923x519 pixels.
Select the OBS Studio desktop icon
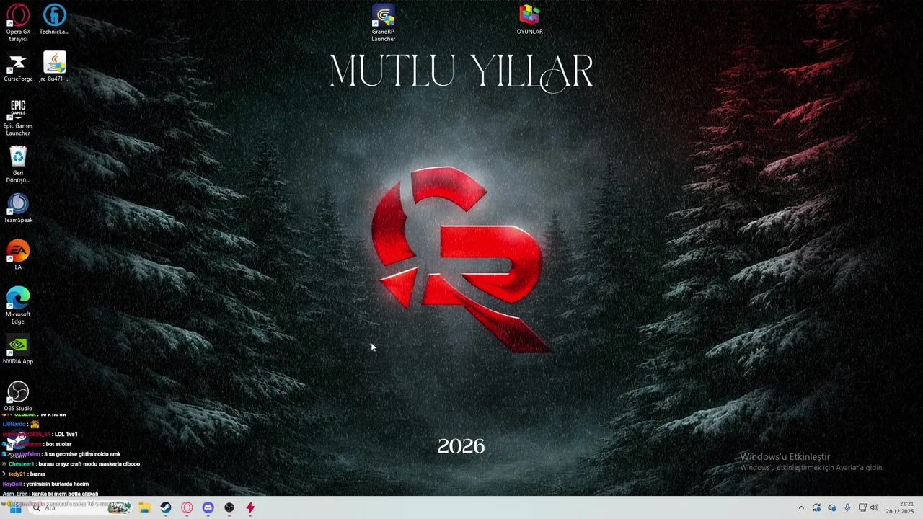[x=18, y=396]
